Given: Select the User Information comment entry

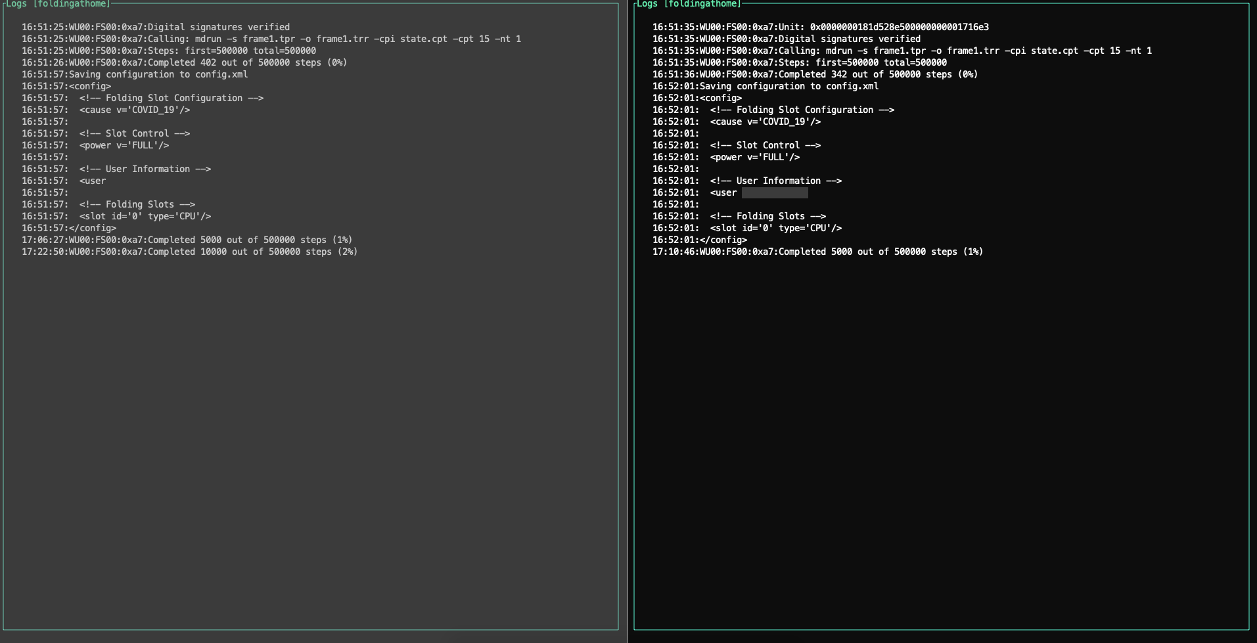Looking at the screenshot, I should pos(117,169).
